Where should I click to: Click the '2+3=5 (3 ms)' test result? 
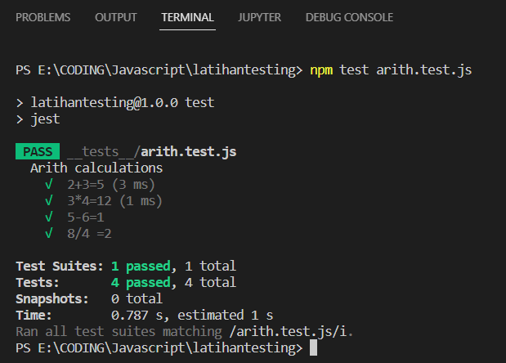pos(111,185)
